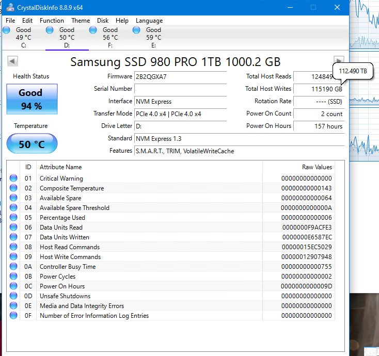The height and width of the screenshot is (356, 379).
Task: Open the Language menu
Action: [x=149, y=21]
